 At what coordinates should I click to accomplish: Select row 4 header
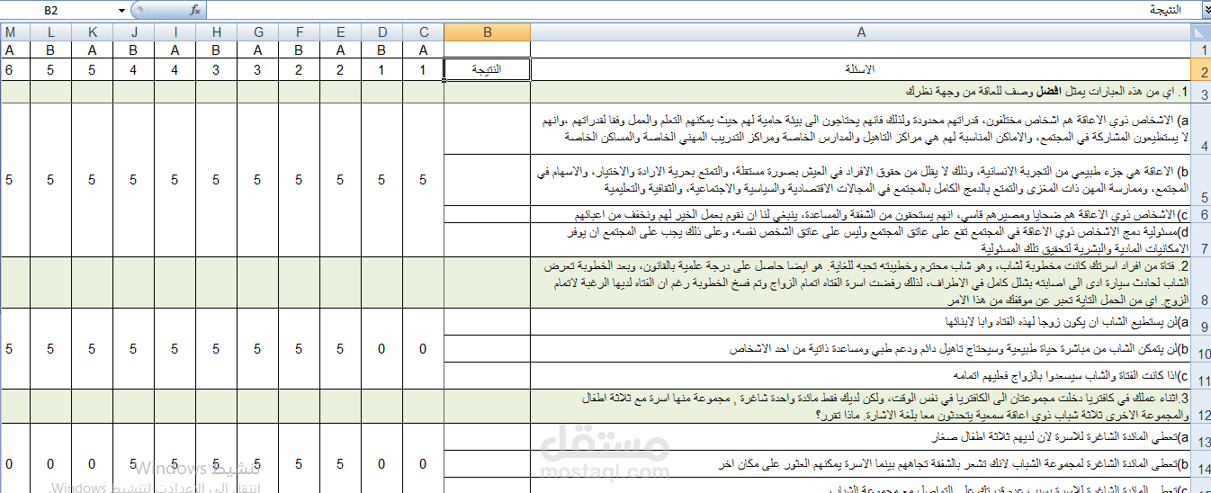(x=1202, y=130)
